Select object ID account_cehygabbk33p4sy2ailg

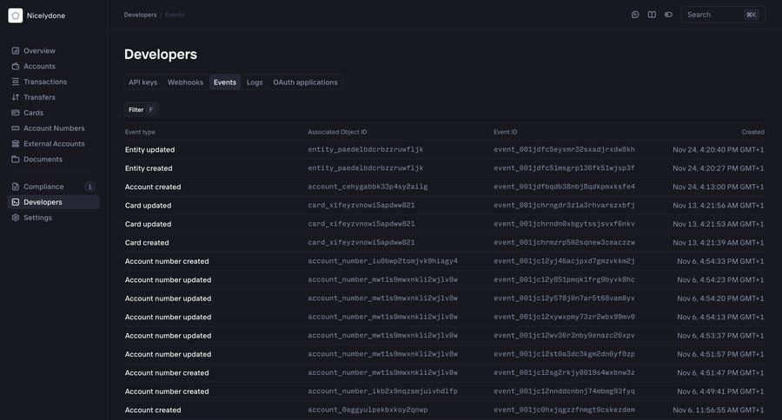tap(368, 187)
